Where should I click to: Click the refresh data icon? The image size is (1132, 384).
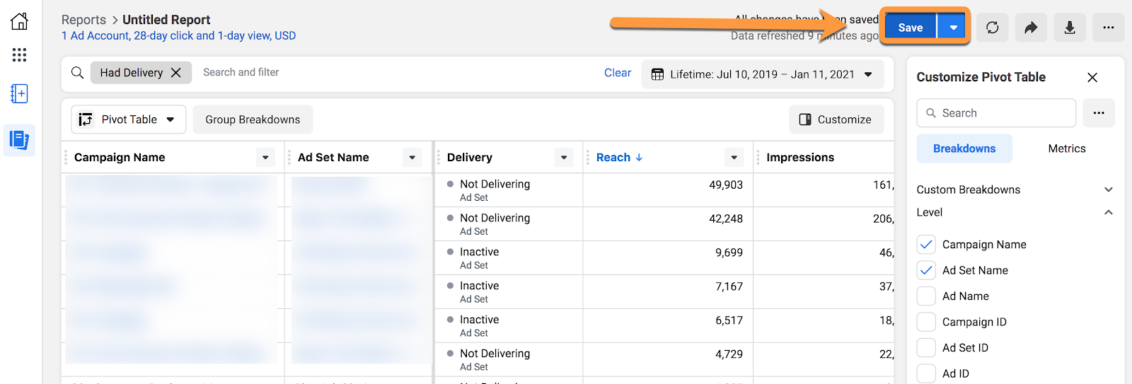(993, 28)
